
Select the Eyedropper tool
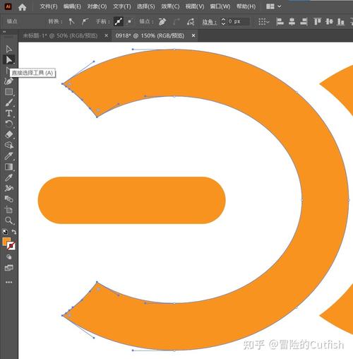pos(8,177)
